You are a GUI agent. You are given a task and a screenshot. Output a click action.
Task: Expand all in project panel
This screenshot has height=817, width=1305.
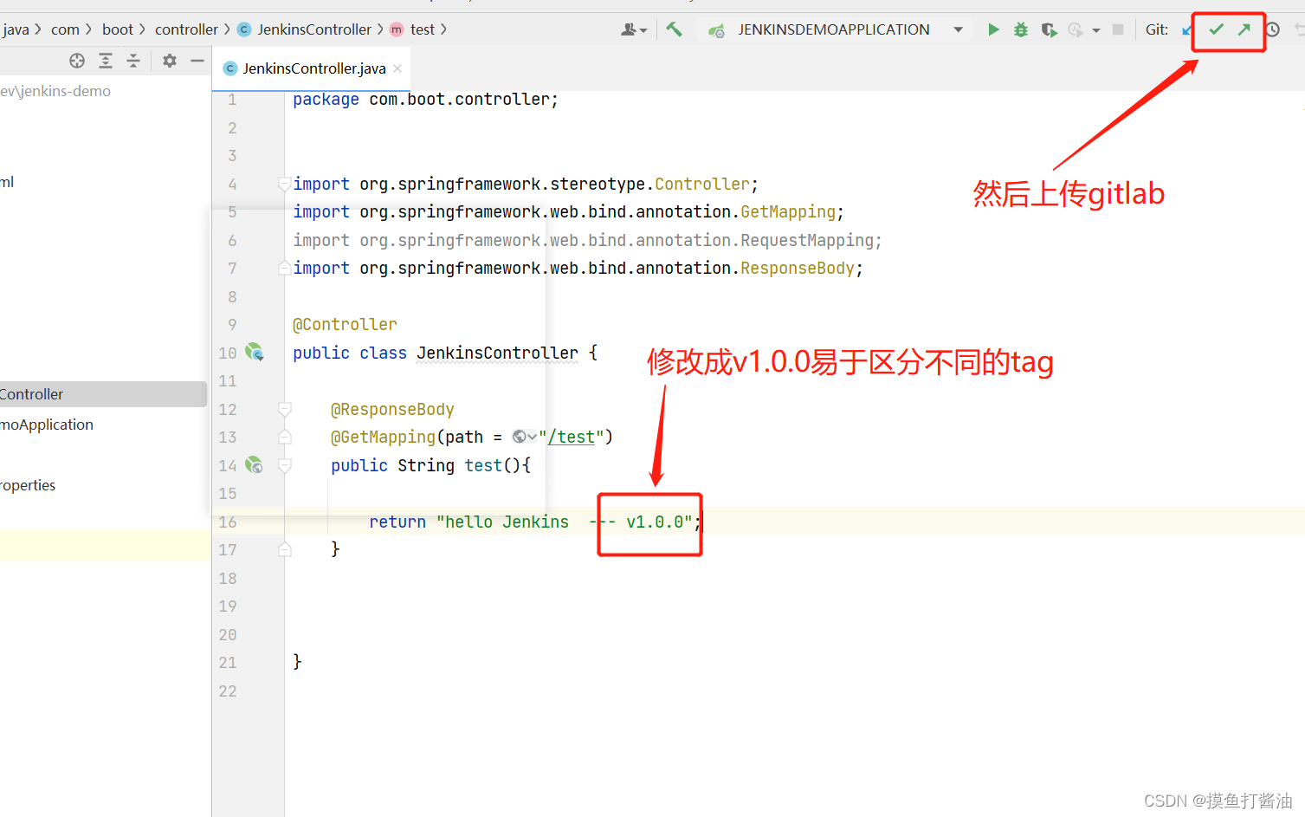pyautogui.click(x=106, y=61)
